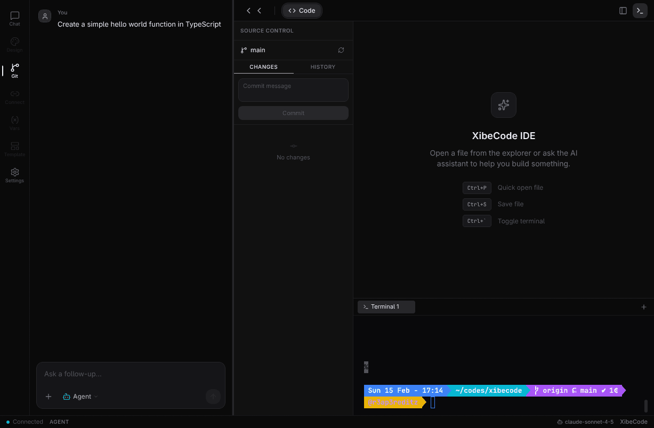Expand the Agent mode dropdown

point(80,397)
